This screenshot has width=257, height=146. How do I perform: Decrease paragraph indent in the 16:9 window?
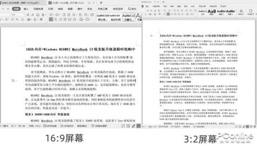pos(64,15)
